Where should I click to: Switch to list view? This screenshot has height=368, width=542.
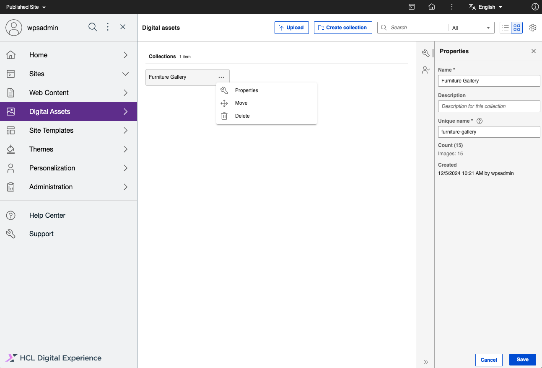point(506,28)
